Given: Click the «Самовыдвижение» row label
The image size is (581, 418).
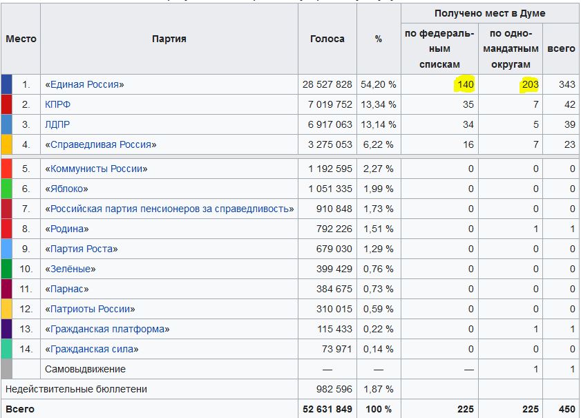Looking at the screenshot, I should (85, 369).
